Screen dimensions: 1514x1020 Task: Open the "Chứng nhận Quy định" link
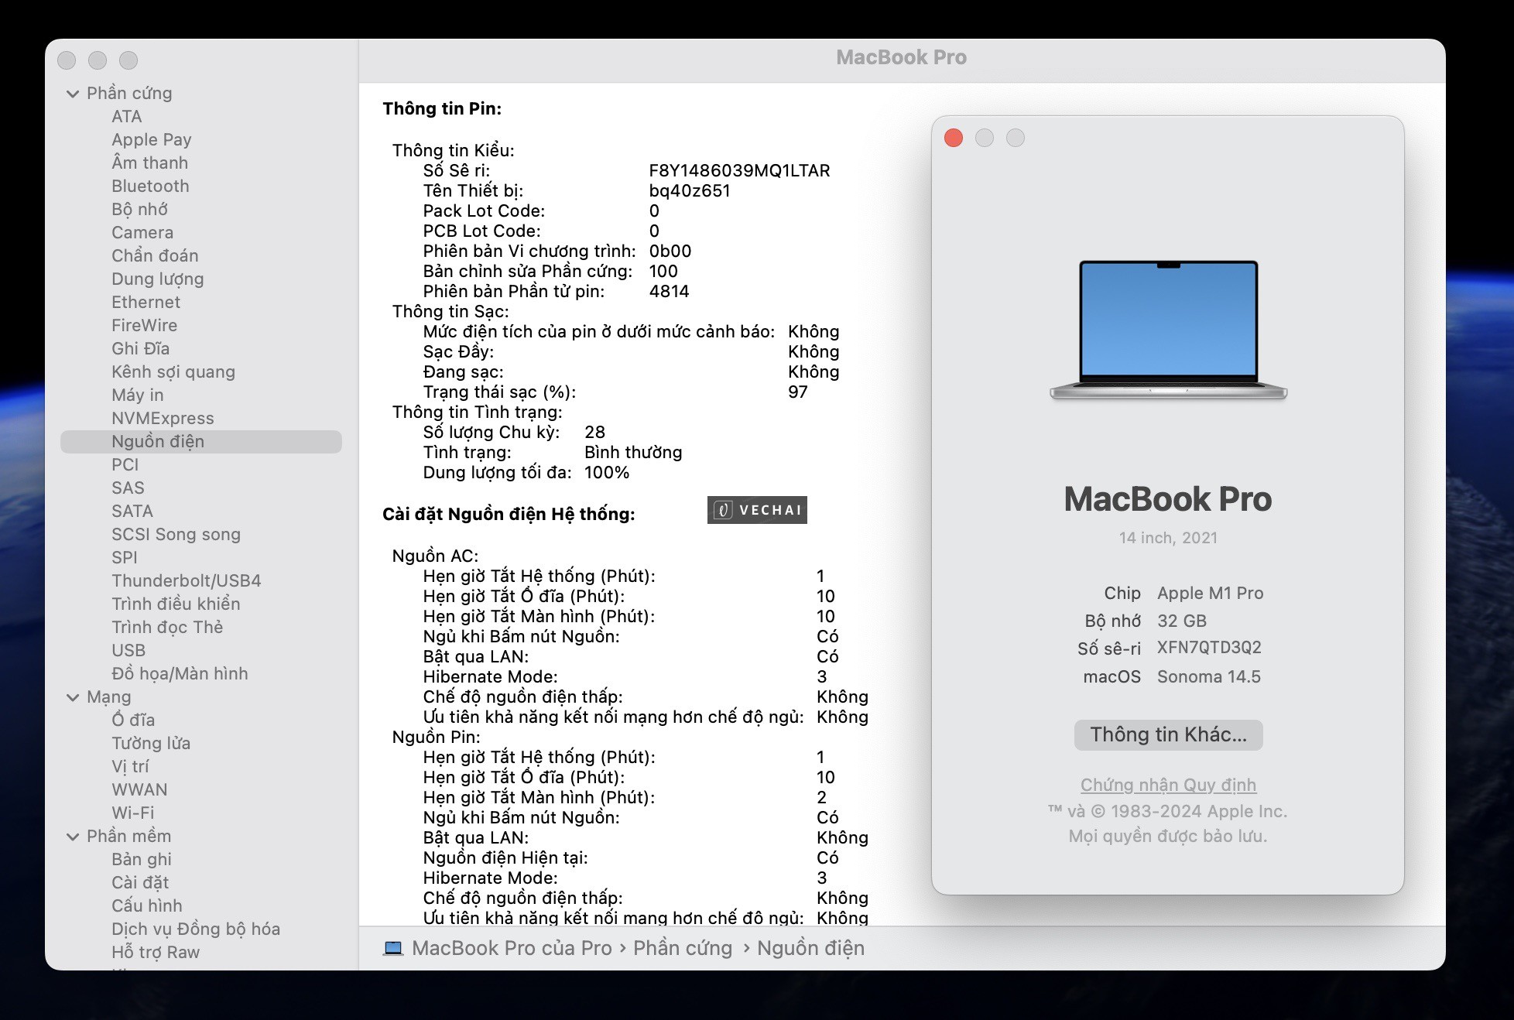[x=1167, y=784]
